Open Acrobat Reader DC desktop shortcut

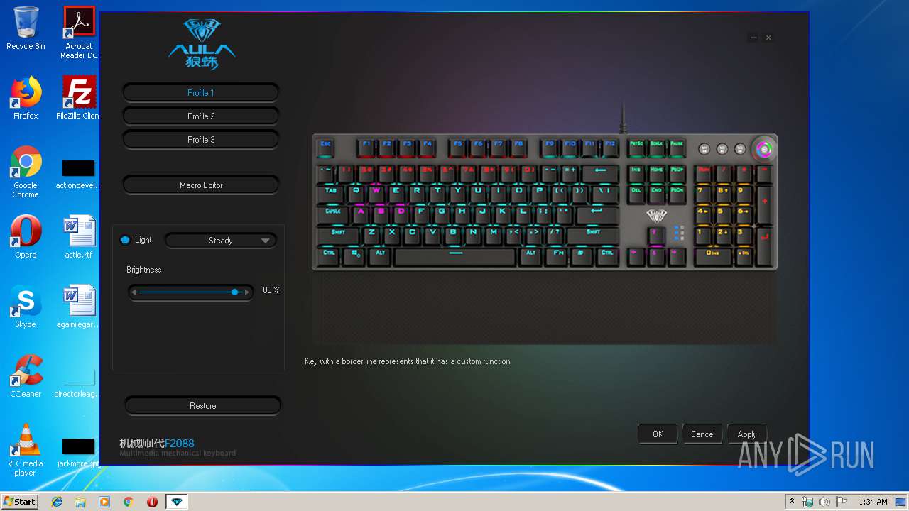79,33
